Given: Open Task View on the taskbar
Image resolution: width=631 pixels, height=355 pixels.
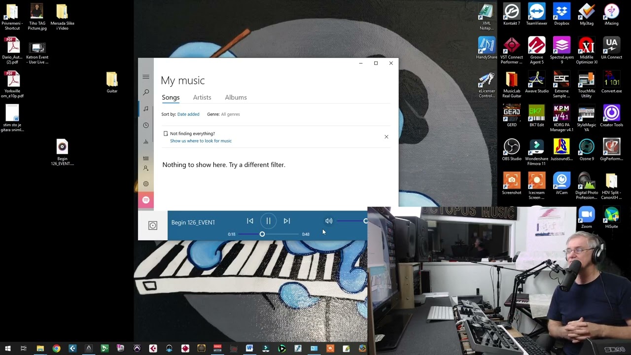Looking at the screenshot, I should [24, 349].
